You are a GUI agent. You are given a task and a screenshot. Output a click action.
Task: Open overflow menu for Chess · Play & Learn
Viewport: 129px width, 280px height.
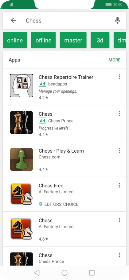[x=119, y=150]
